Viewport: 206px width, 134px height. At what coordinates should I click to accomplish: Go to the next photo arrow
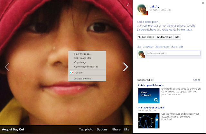click(126, 67)
